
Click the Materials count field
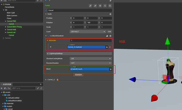(91, 40)
